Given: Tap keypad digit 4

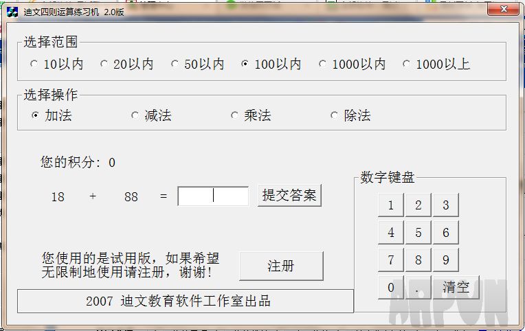Looking at the screenshot, I should (x=391, y=232).
